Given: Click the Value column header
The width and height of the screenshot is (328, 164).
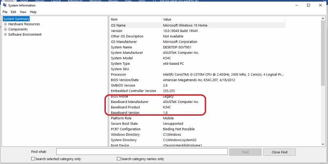Looking at the screenshot, I should click(x=223, y=19).
